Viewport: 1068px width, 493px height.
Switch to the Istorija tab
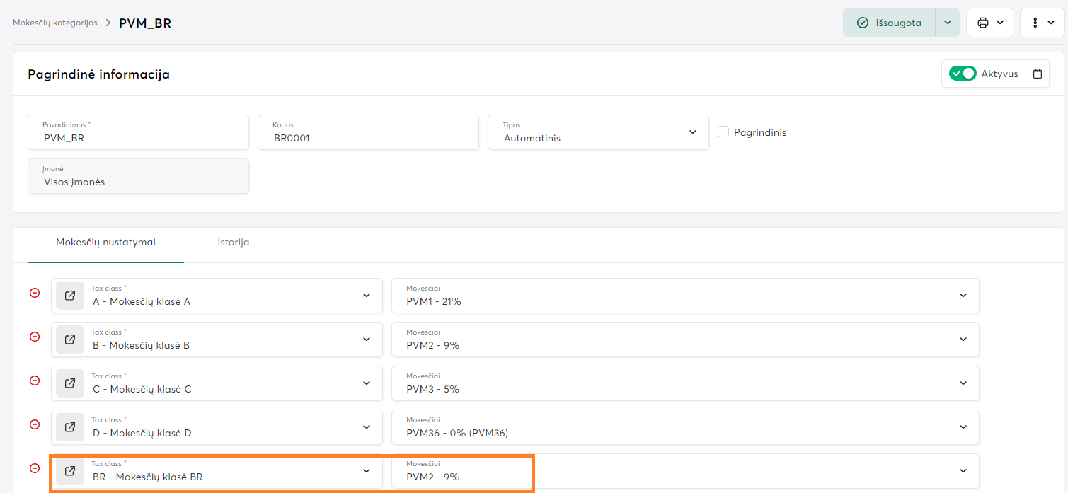[233, 242]
